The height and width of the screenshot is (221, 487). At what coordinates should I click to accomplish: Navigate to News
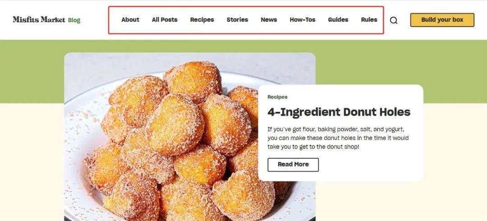pyautogui.click(x=269, y=19)
